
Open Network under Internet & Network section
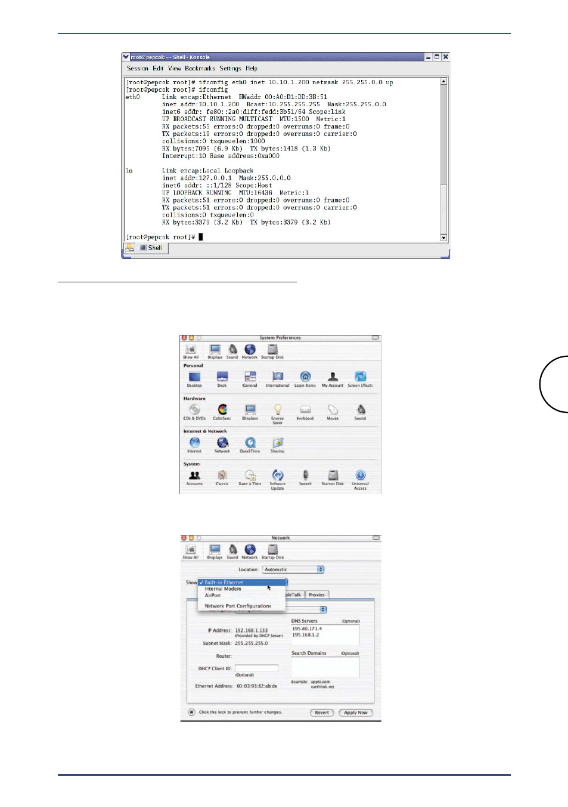pyautogui.click(x=222, y=445)
